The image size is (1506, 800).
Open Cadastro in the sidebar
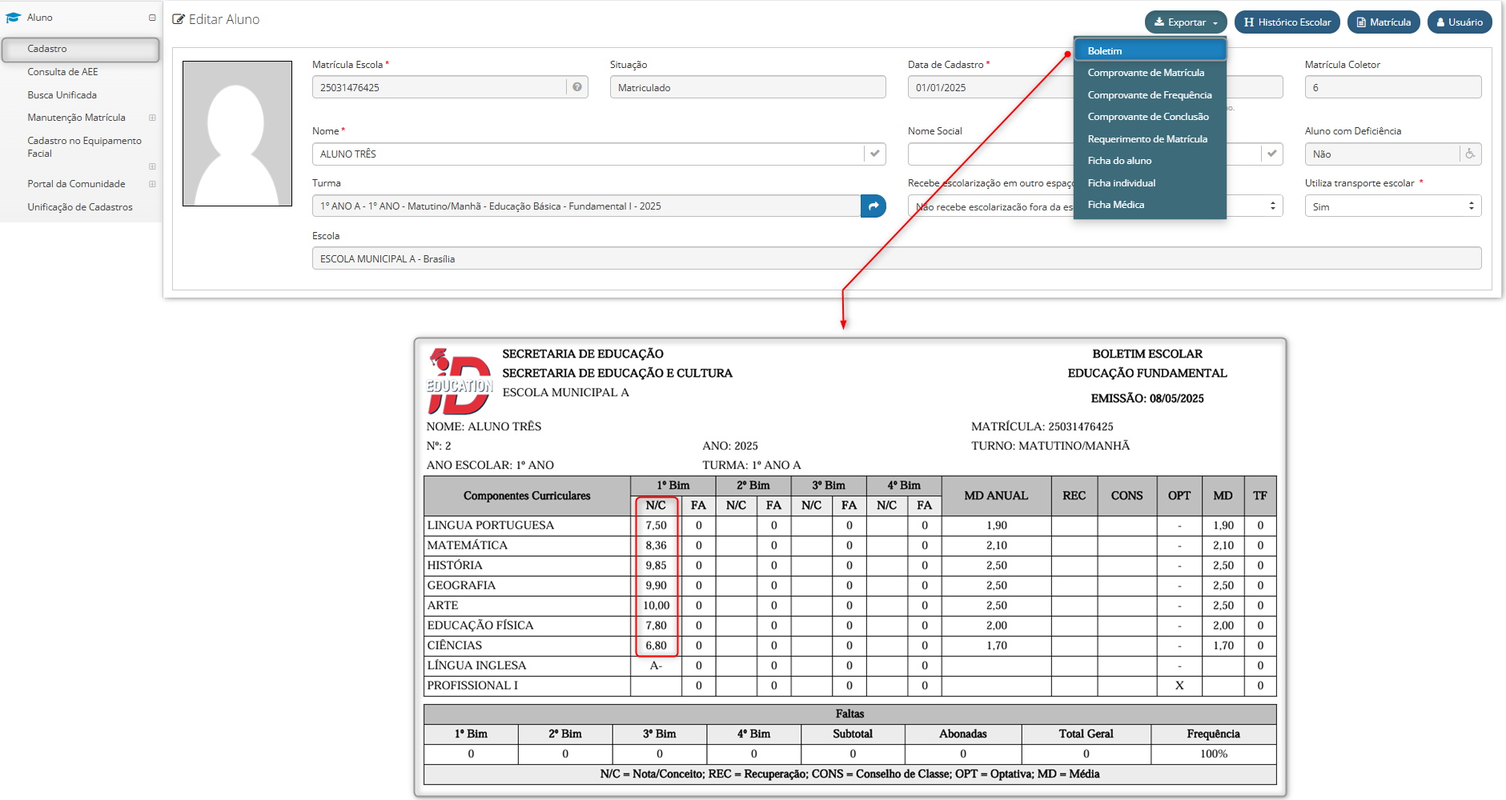coord(80,49)
